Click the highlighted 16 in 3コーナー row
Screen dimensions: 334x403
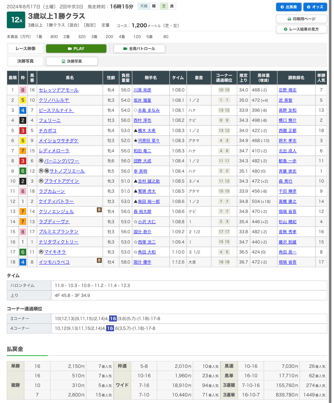[113, 318]
